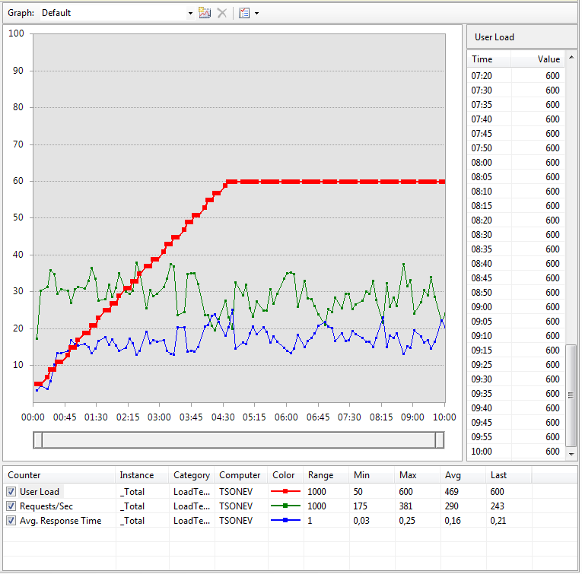Click the User Load Min value 50

[x=358, y=492]
